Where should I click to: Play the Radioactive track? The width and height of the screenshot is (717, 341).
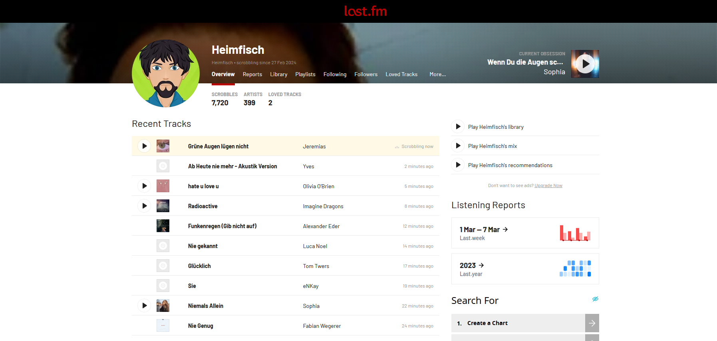point(144,206)
